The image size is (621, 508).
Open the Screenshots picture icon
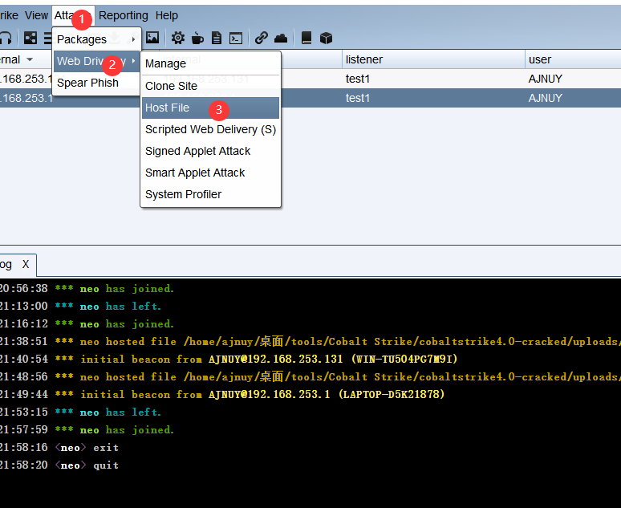(x=152, y=38)
